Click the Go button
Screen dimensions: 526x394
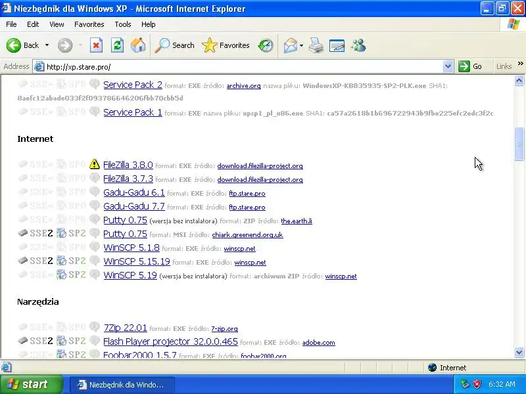click(x=471, y=67)
